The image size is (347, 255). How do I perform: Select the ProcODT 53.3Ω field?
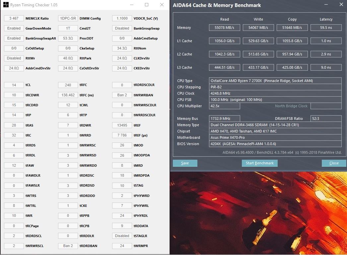pos(68,38)
